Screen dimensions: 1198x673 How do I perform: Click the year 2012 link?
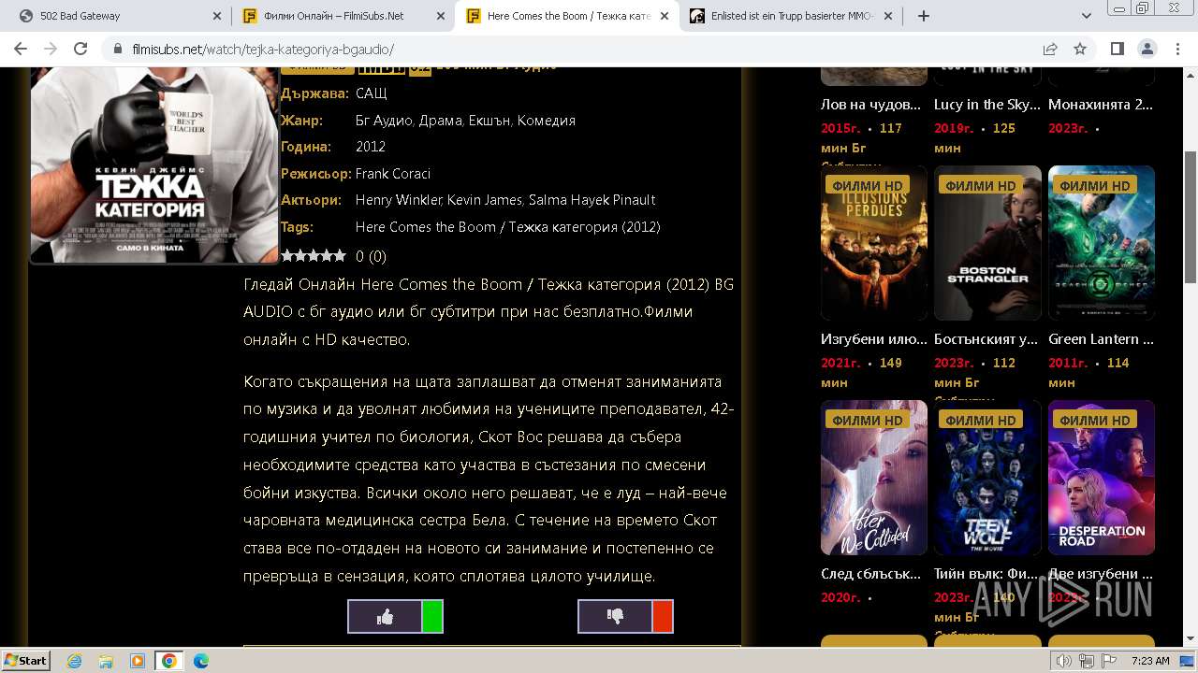[x=371, y=147]
